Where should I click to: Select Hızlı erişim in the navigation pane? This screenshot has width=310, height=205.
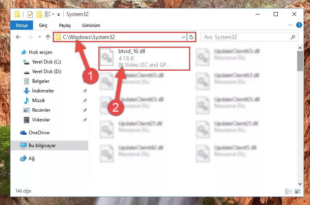point(37,52)
